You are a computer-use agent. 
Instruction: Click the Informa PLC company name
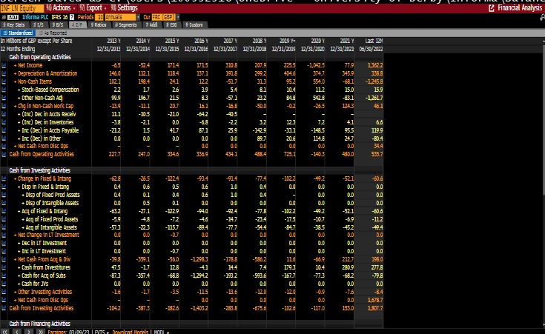point(35,17)
